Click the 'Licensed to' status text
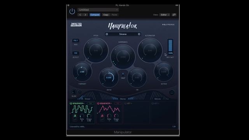 [77, 127]
